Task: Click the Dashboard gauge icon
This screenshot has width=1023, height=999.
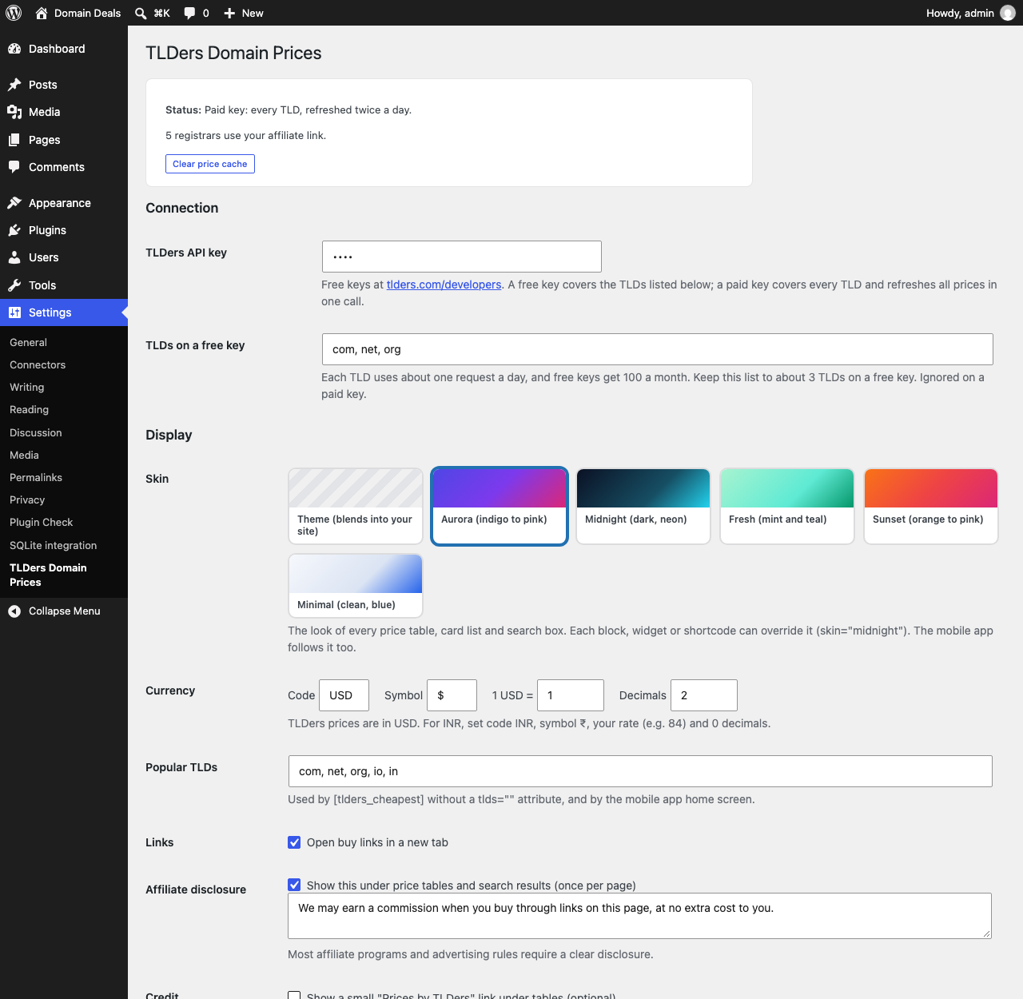Action: coord(14,49)
